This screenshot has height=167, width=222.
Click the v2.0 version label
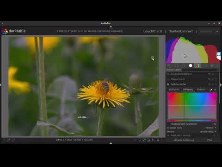coord(210,140)
